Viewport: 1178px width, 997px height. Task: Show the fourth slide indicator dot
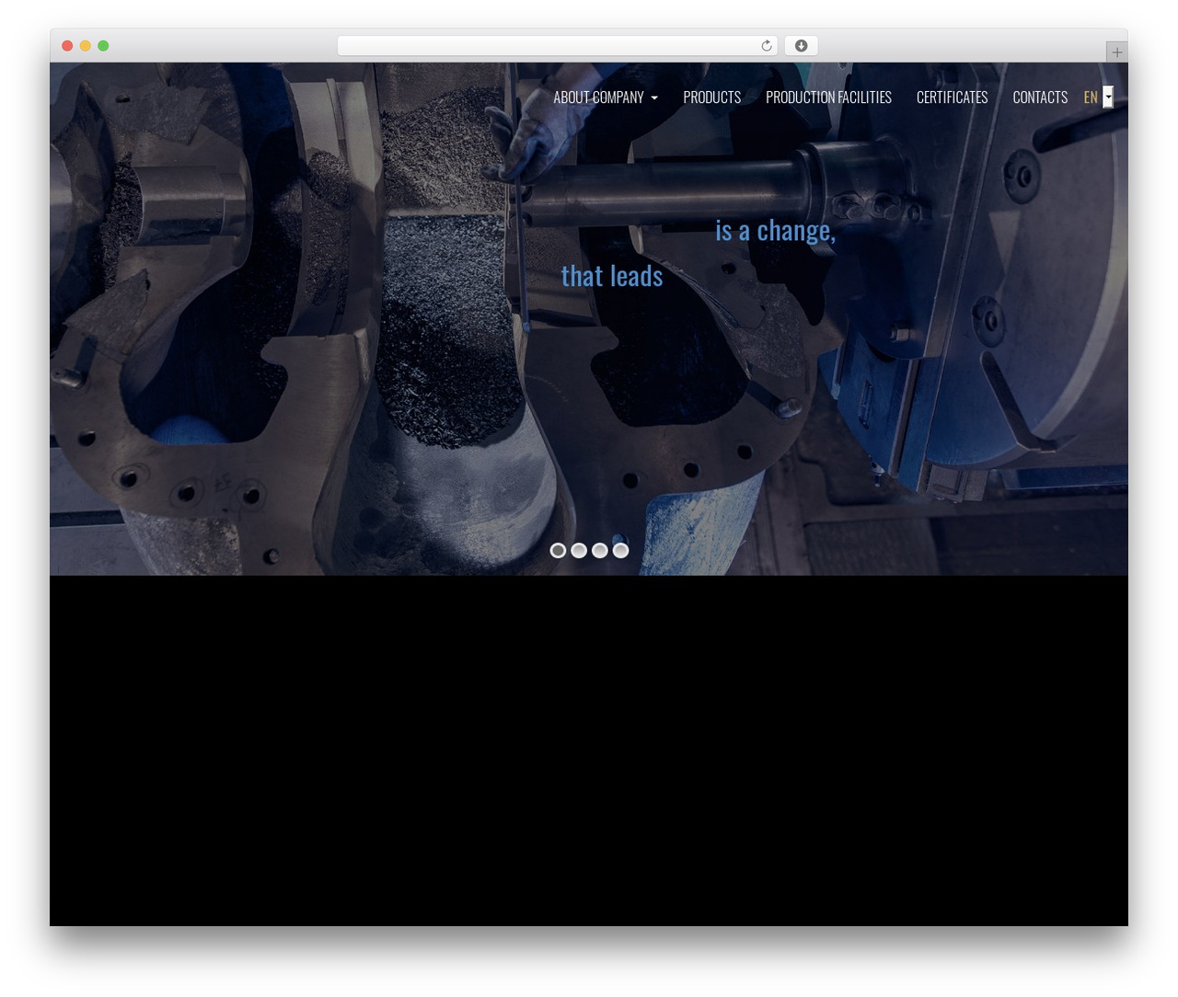coord(621,550)
